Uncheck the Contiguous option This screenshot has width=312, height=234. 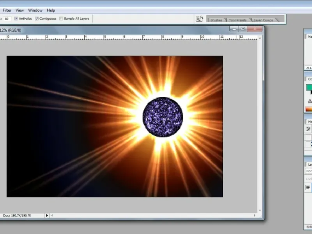pos(37,18)
